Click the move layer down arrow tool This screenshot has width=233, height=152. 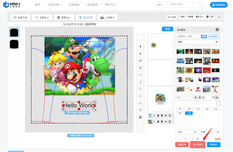point(140,54)
